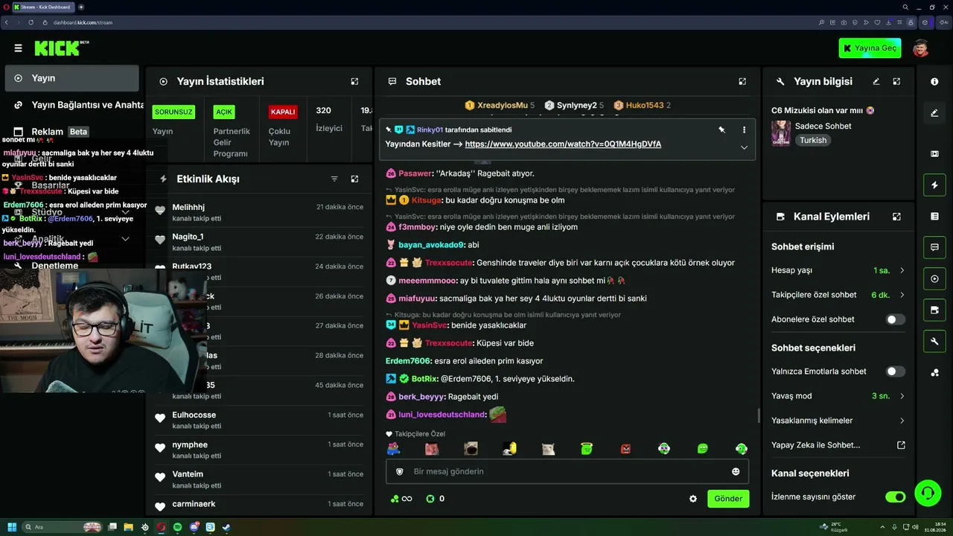Toggle Yalnızca Emotlarla sohbet switch
The width and height of the screenshot is (953, 536).
point(895,371)
